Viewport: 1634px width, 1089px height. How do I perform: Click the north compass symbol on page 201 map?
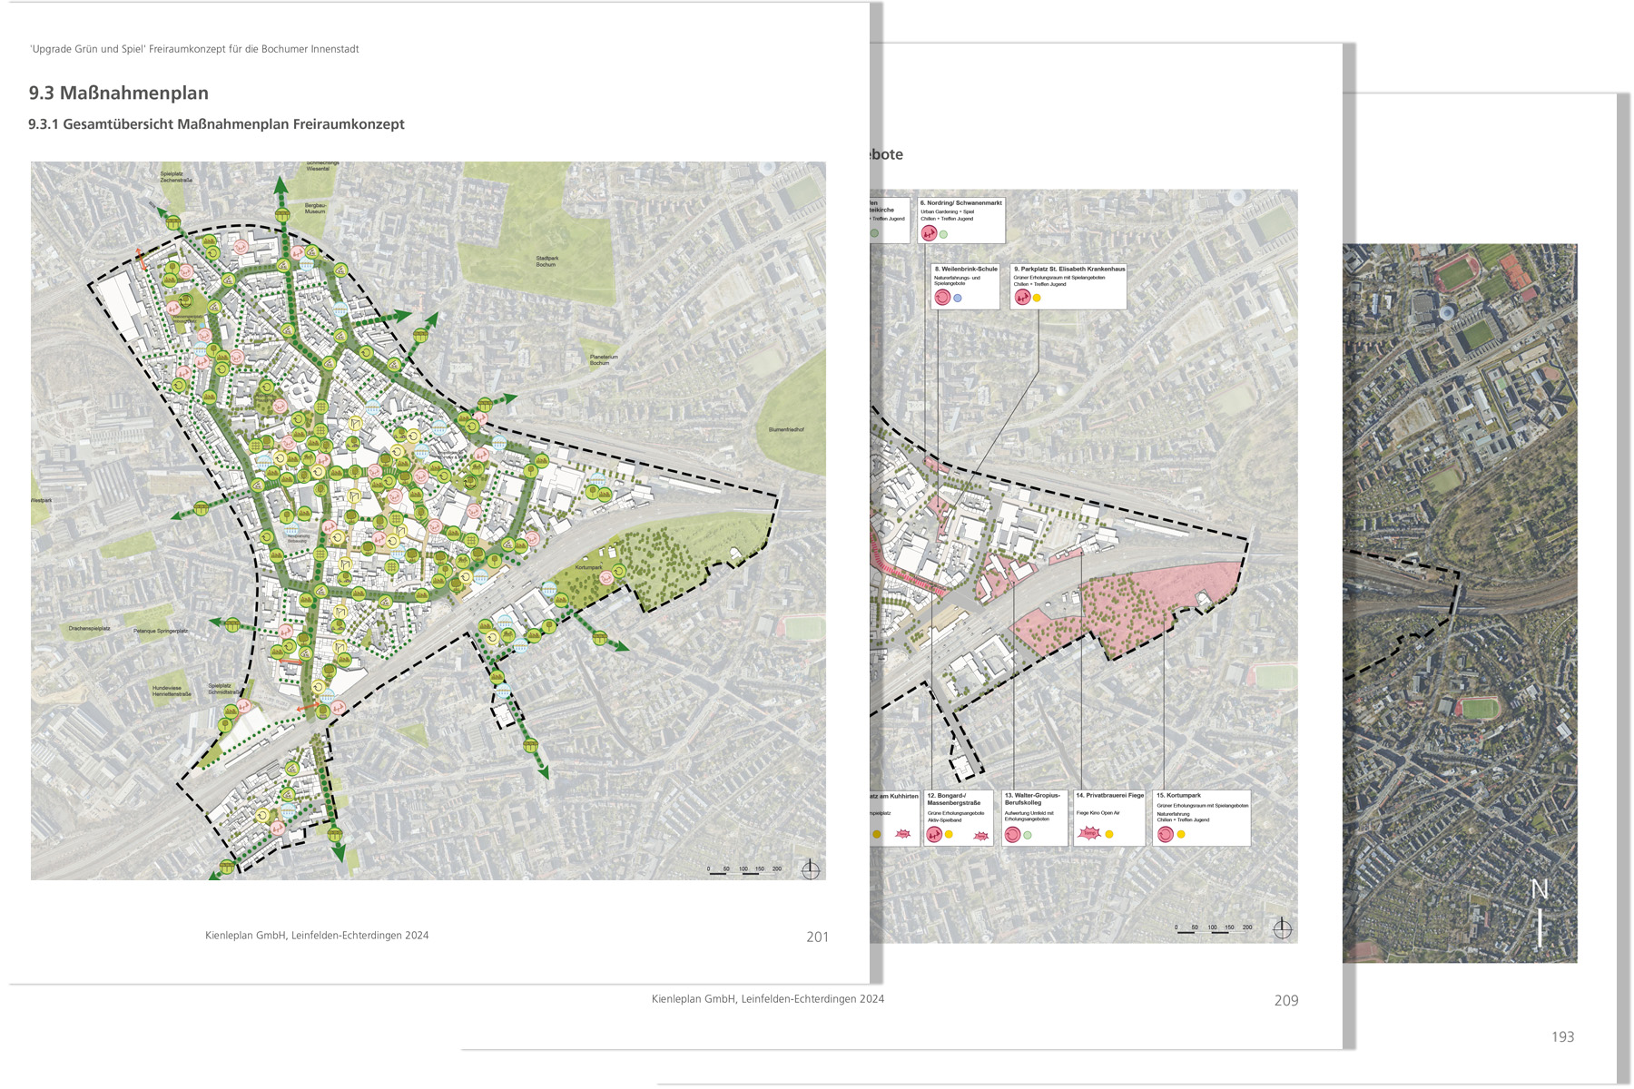[811, 869]
